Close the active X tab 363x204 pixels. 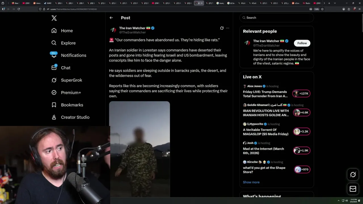pos(202,3)
